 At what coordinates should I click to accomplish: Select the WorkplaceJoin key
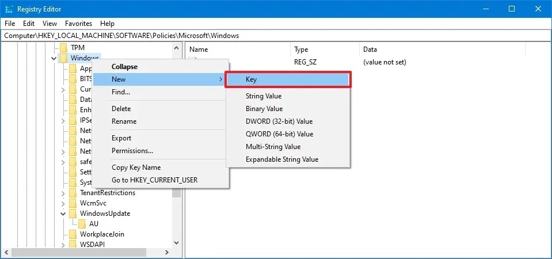tap(102, 234)
